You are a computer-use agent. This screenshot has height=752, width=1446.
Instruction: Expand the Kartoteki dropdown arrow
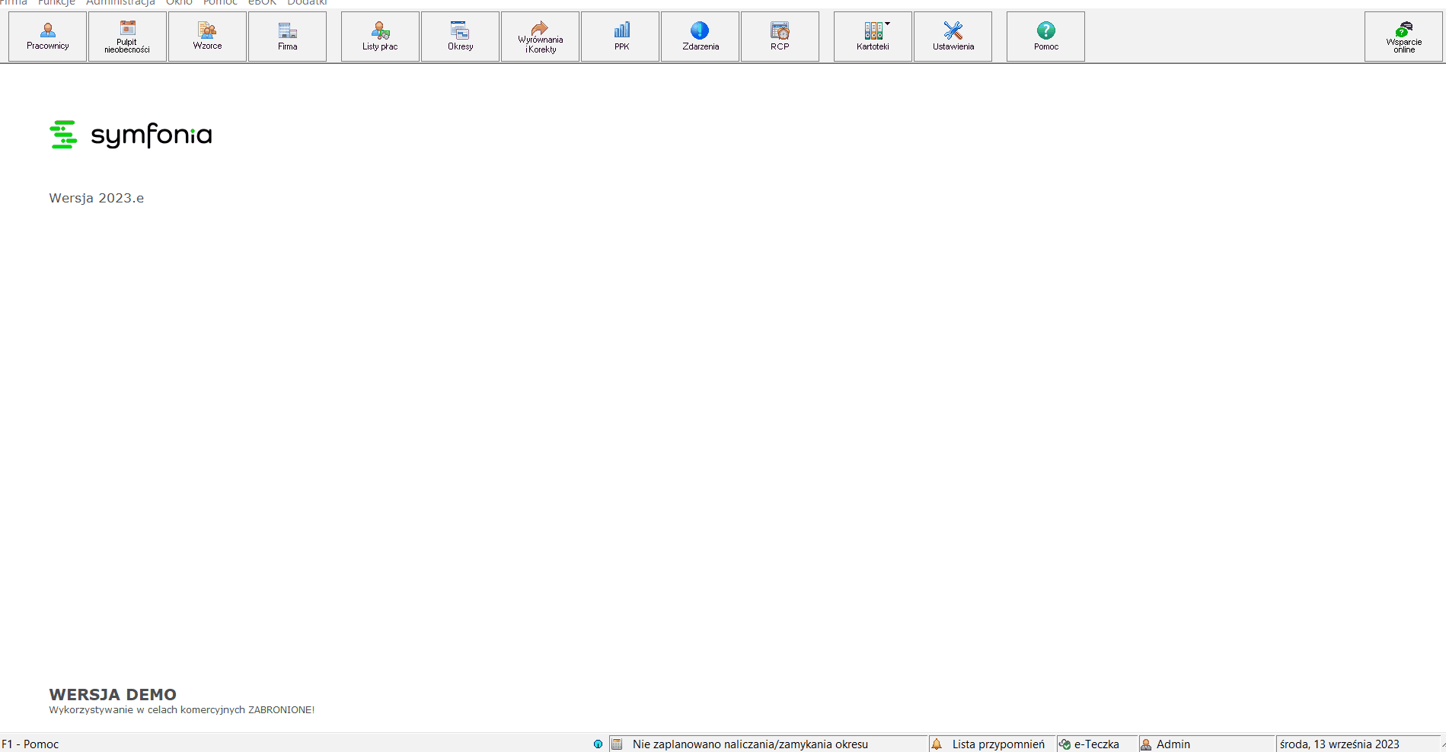tap(888, 24)
